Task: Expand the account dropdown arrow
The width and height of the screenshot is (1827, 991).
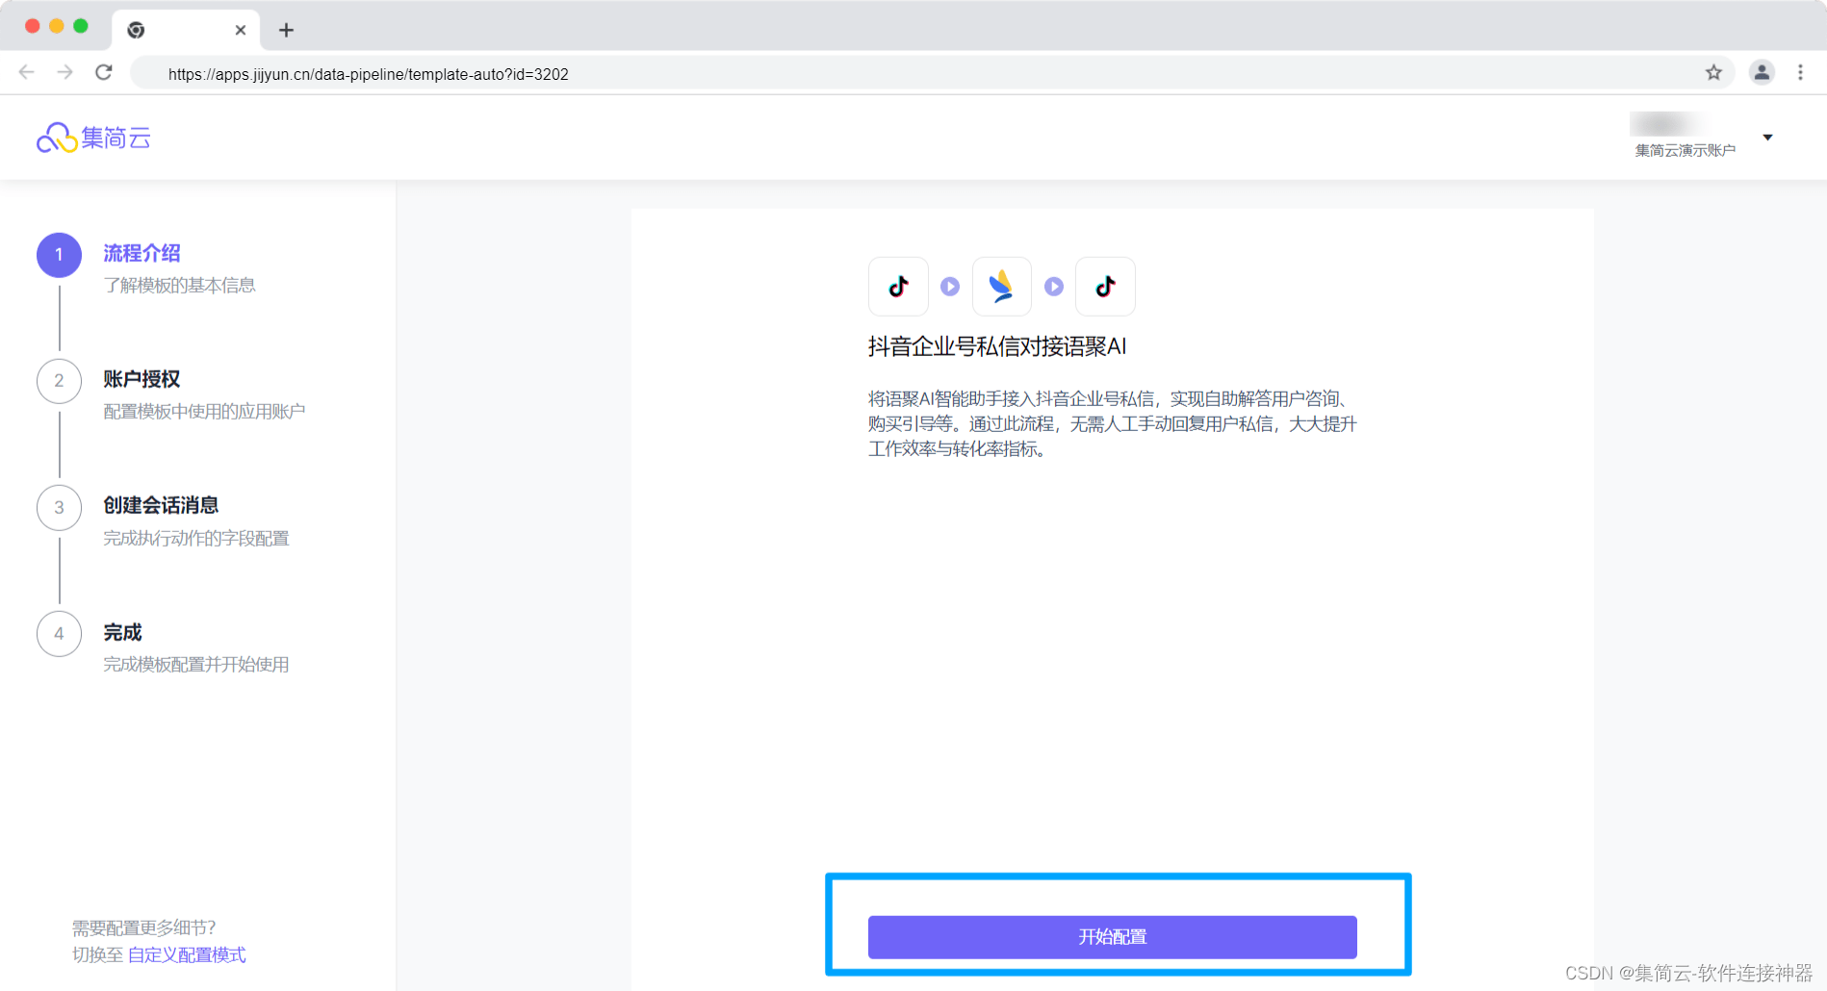Action: (1767, 138)
